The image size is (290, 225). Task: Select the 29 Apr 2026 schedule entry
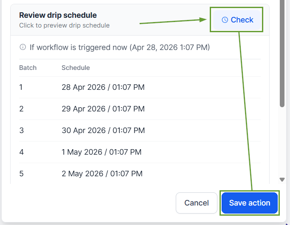[103, 109]
